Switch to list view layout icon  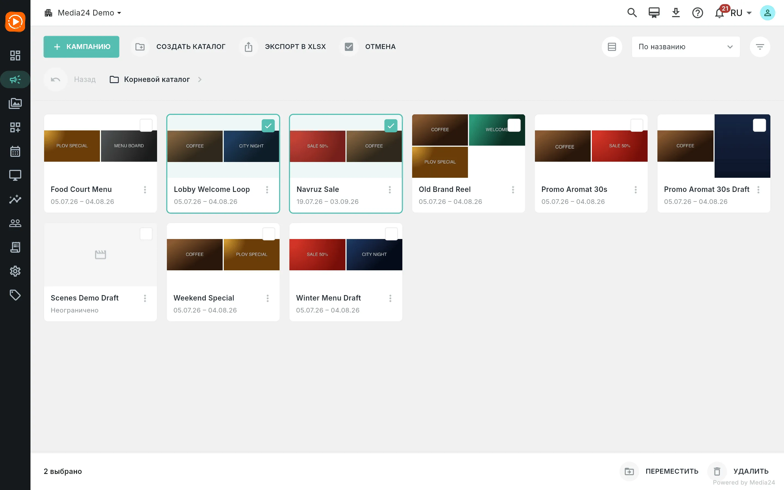coord(612,47)
